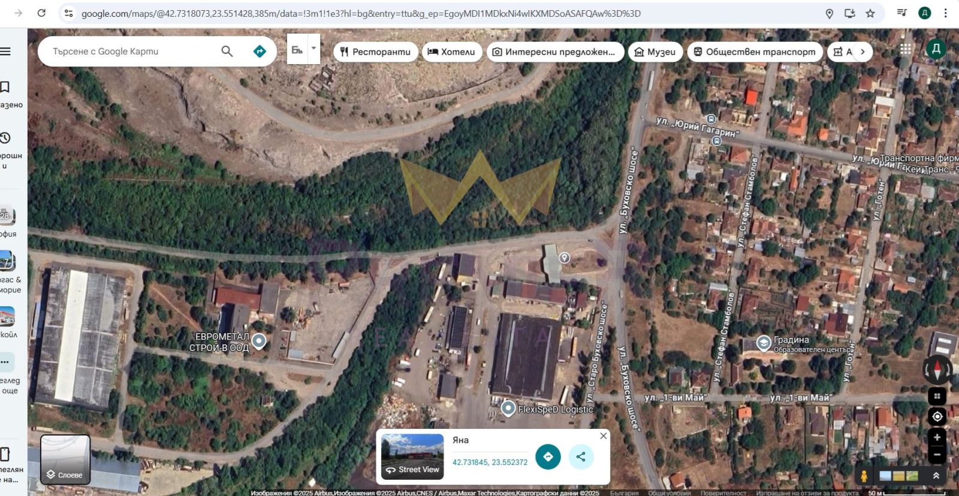Open the Street View thumbnail for Яна

pos(412,456)
